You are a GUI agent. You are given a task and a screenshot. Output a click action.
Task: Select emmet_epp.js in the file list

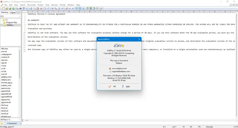point(7,82)
